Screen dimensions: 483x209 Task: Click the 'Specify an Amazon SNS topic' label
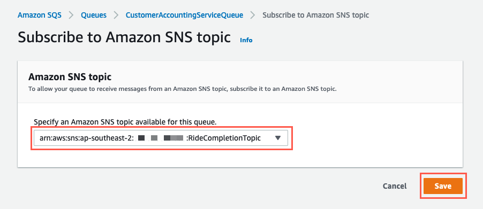pyautogui.click(x=125, y=122)
